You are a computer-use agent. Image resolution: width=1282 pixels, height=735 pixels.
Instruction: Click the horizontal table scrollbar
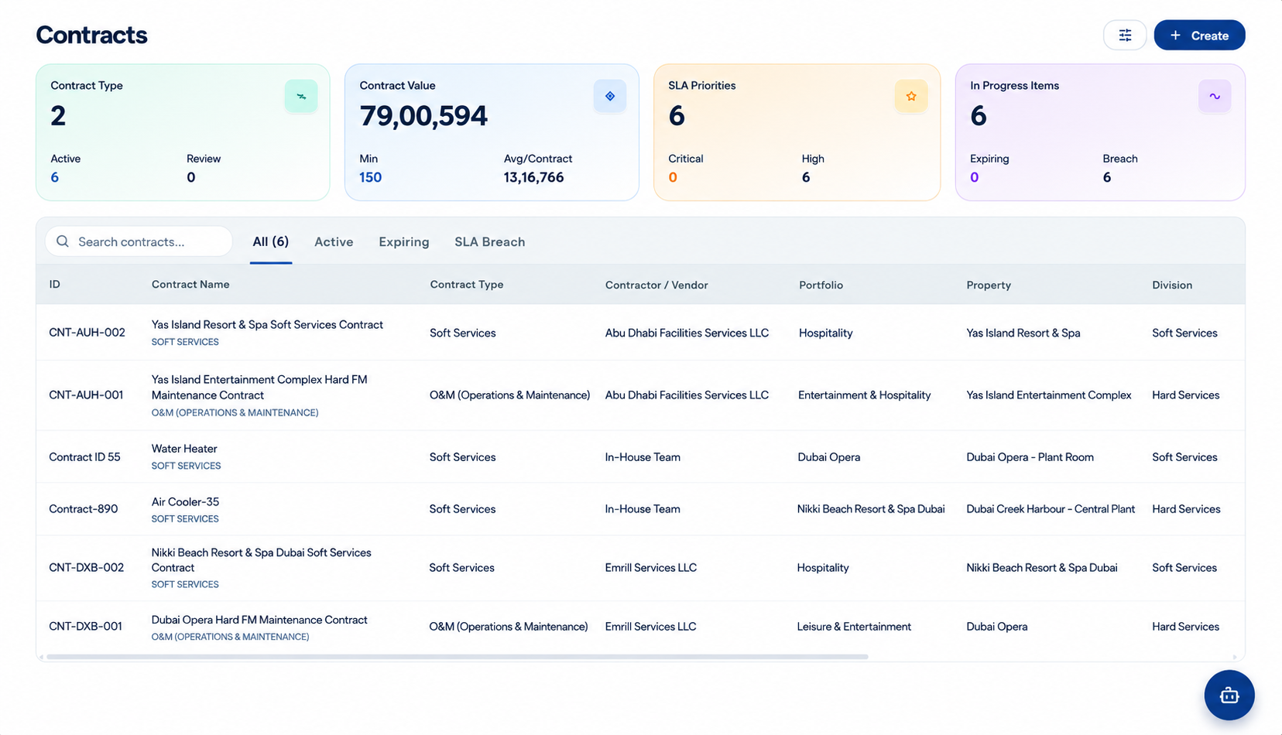(x=457, y=657)
